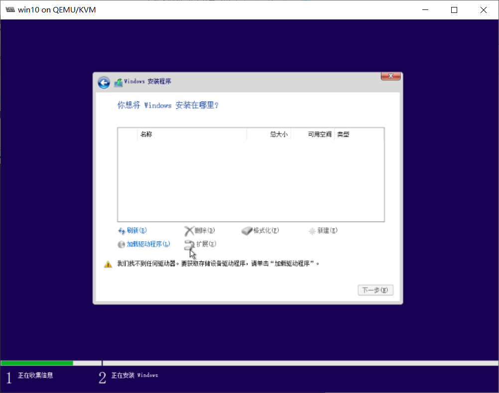
Task: Click the 总大小 column header
Action: [x=268, y=134]
